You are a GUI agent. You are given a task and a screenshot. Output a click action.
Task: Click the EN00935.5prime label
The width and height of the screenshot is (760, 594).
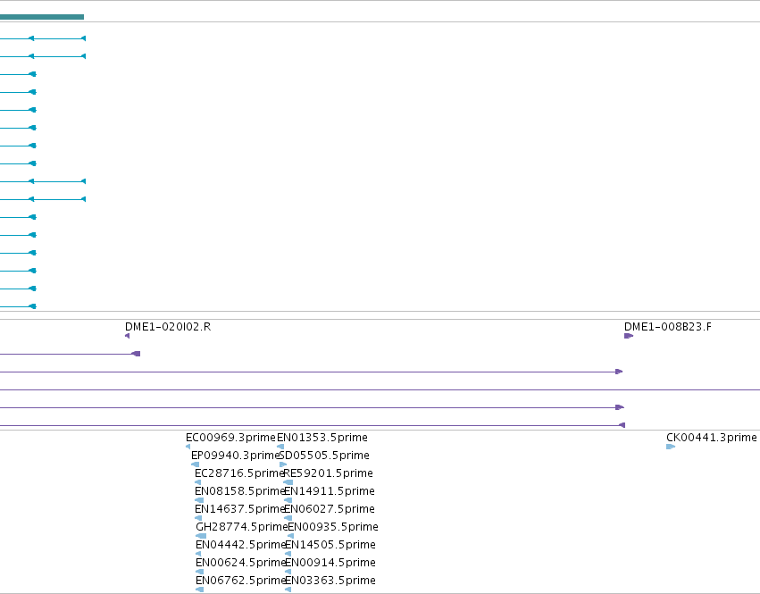point(333,527)
